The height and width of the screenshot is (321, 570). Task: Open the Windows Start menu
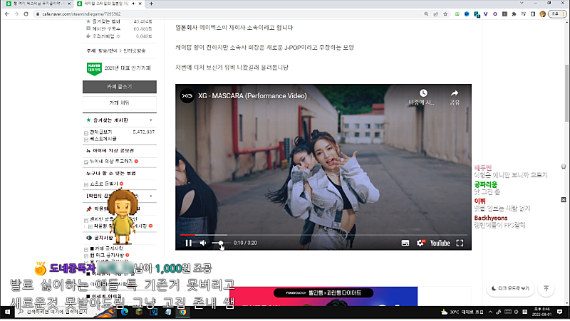[x=7, y=312]
